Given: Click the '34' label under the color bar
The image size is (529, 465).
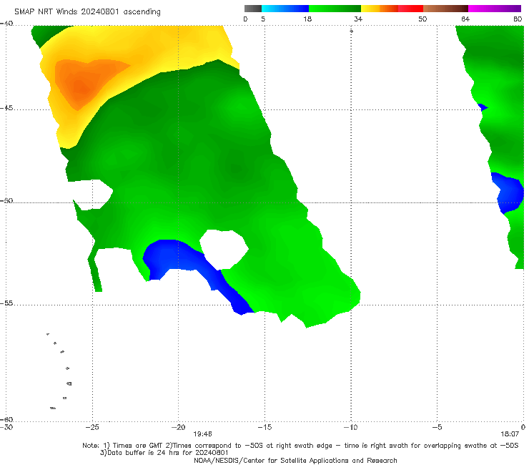Looking at the screenshot, I should coord(358,19).
